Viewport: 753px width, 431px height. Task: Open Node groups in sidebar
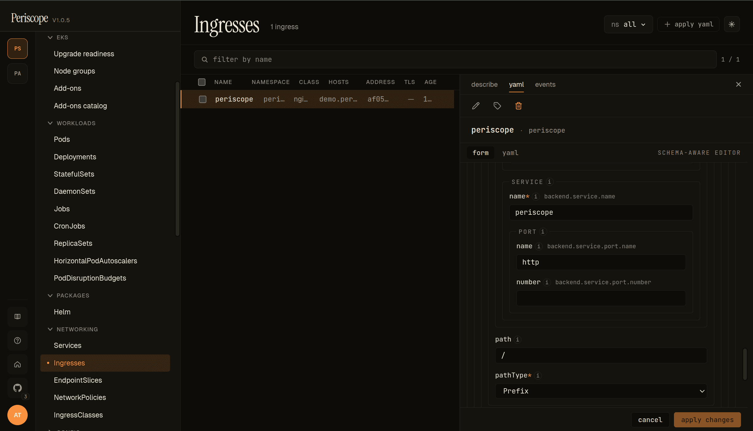[74, 71]
